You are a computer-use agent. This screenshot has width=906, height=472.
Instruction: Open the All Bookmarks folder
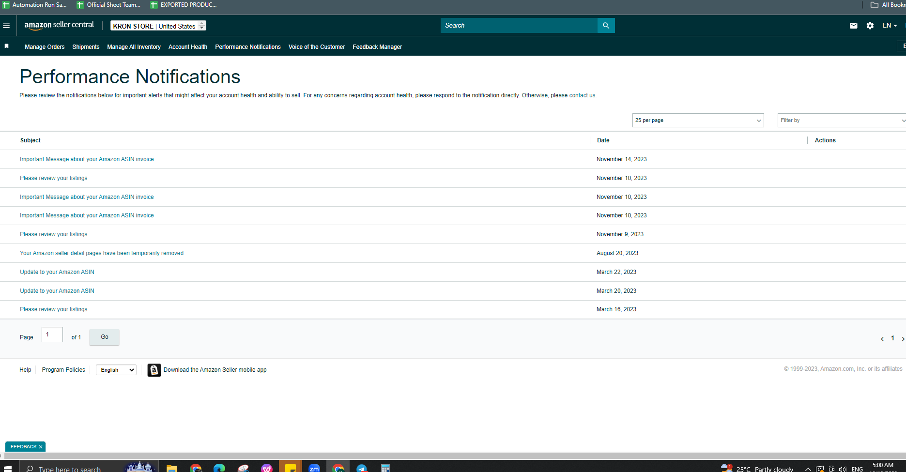(888, 5)
